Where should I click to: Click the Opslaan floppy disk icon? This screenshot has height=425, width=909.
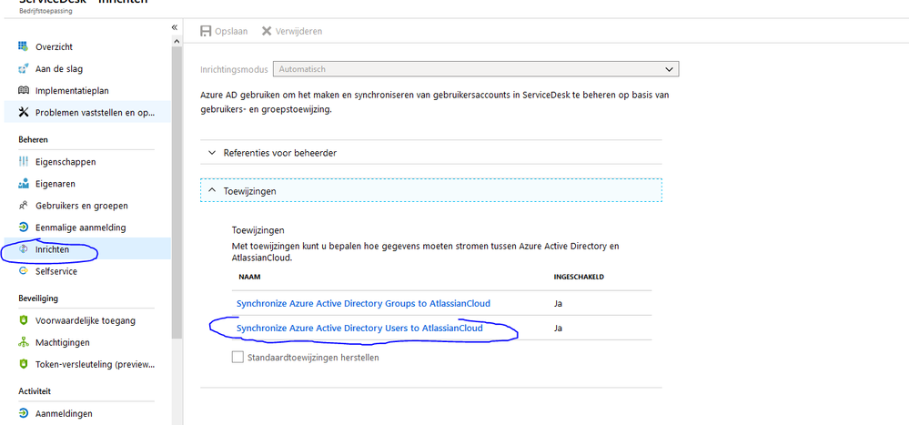tap(206, 31)
